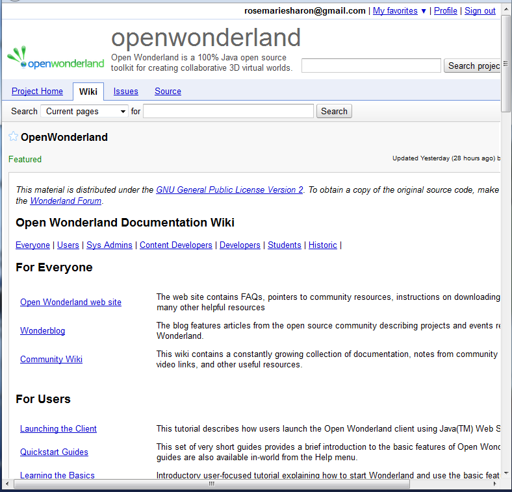This screenshot has height=492, width=512.
Task: Click the Updated Yesterday timestamp text
Action: (446, 158)
